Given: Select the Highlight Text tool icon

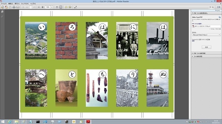Looking at the screenshot, I should [x=70, y=7].
